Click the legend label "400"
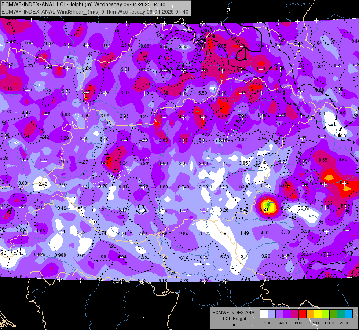 pos(283,323)
